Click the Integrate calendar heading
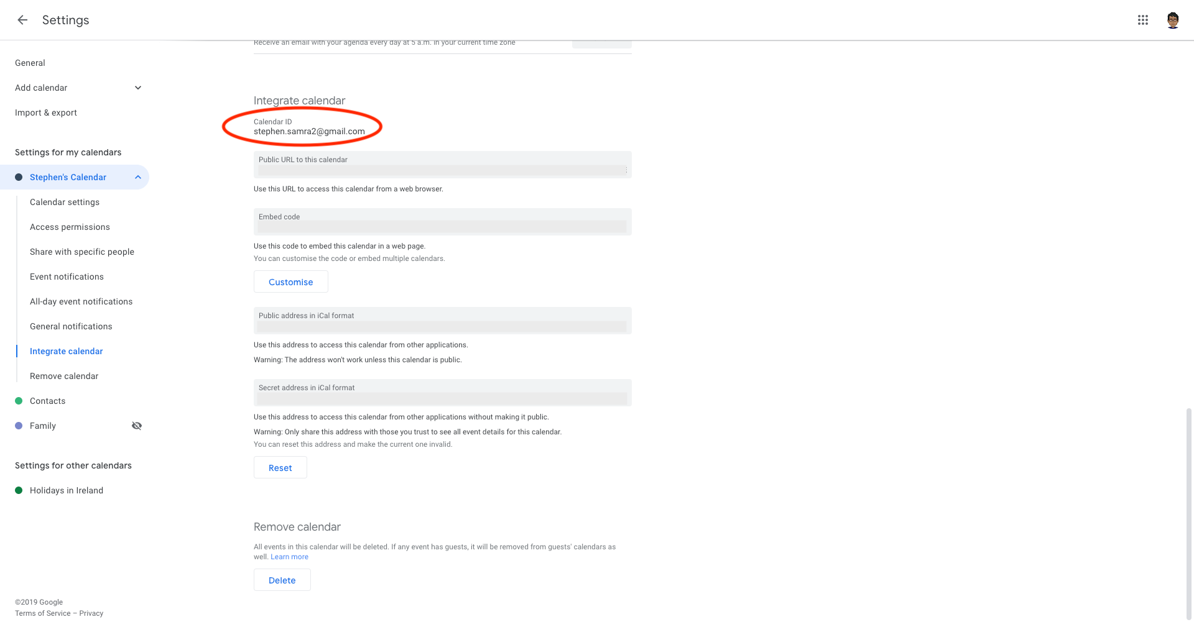 pyautogui.click(x=299, y=101)
